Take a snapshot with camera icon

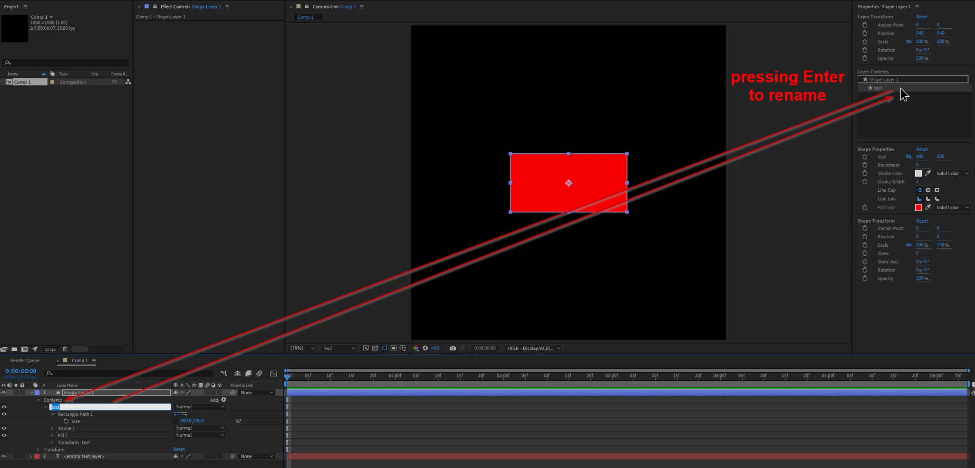[453, 348]
